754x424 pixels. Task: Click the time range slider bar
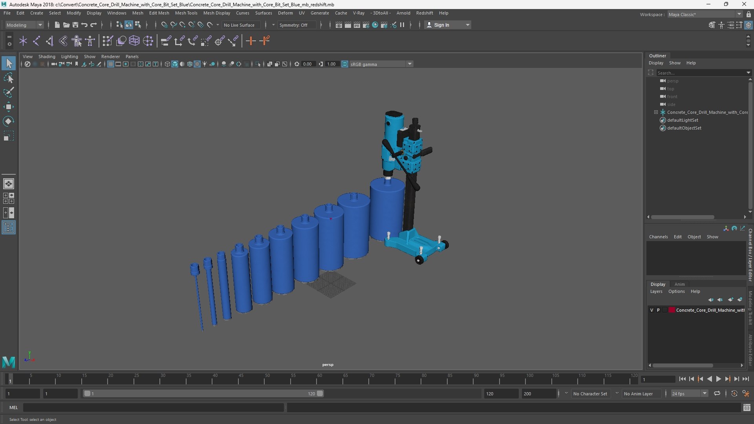point(203,393)
